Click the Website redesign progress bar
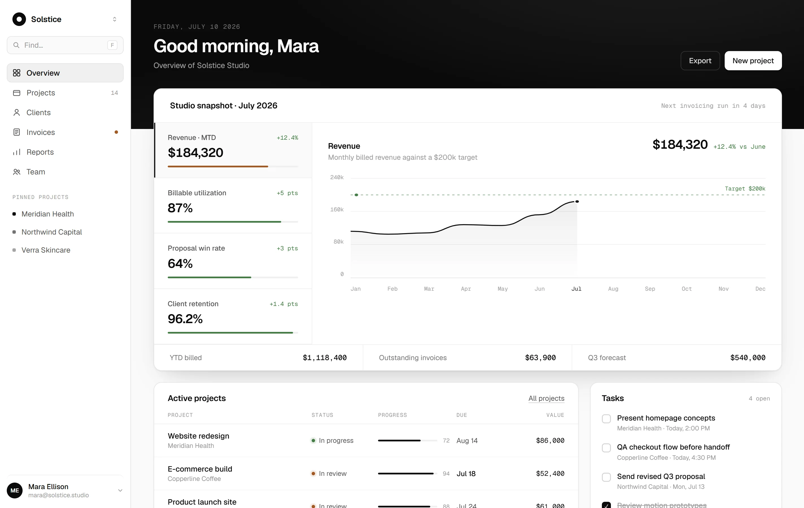Viewport: 804px width, 508px height. tap(407, 441)
